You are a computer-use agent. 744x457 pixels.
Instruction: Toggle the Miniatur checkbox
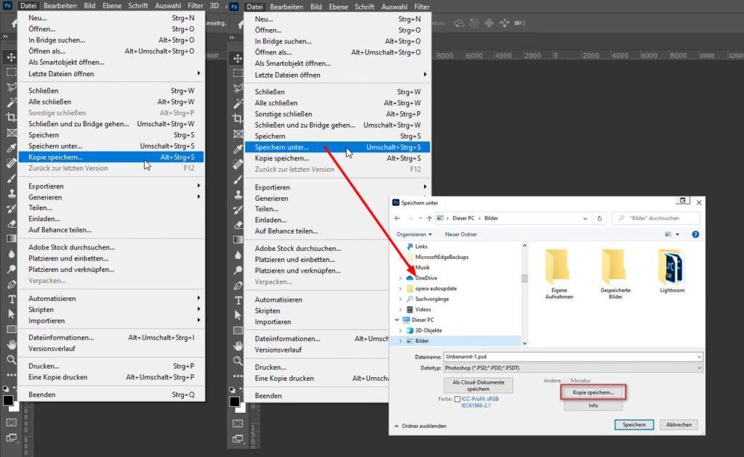567,381
